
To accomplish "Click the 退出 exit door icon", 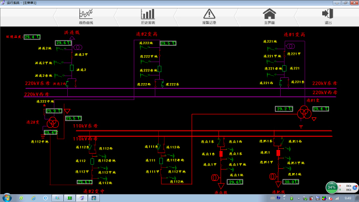I will [327, 14].
